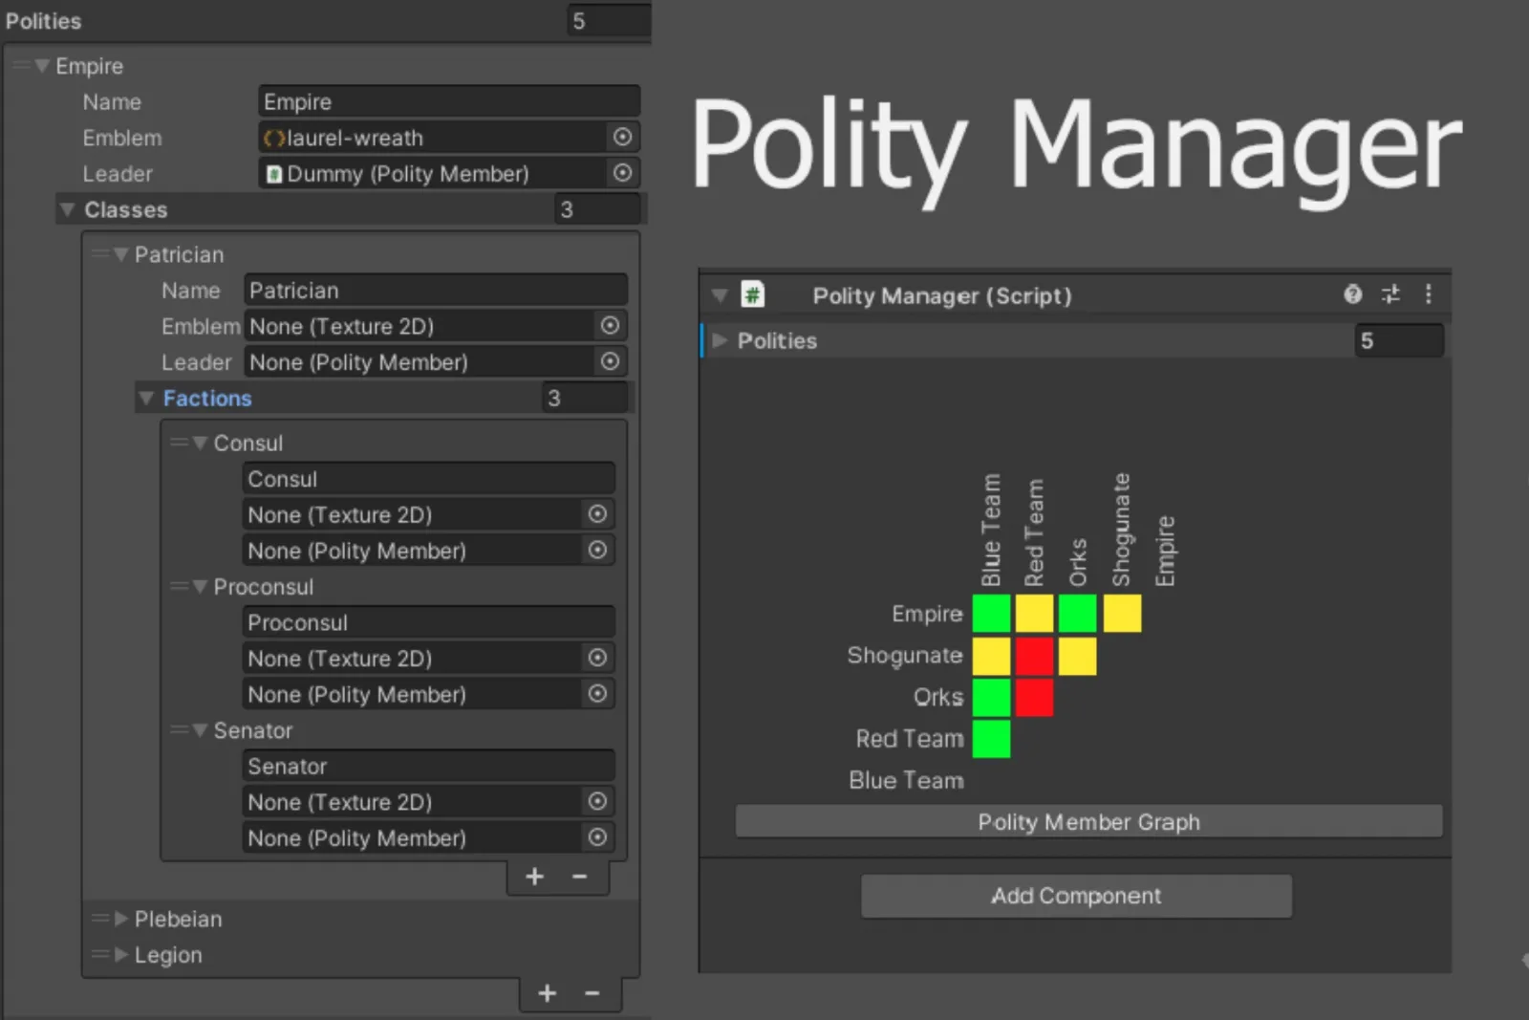Open help for Polity Manager script

[1352, 294]
